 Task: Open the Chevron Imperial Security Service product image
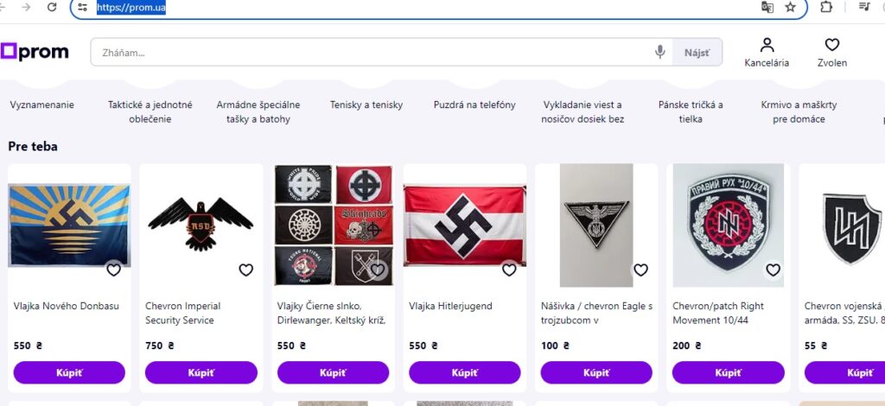(x=199, y=225)
